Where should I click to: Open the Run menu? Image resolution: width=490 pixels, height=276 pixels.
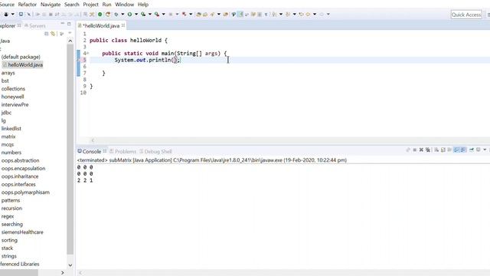(106, 5)
